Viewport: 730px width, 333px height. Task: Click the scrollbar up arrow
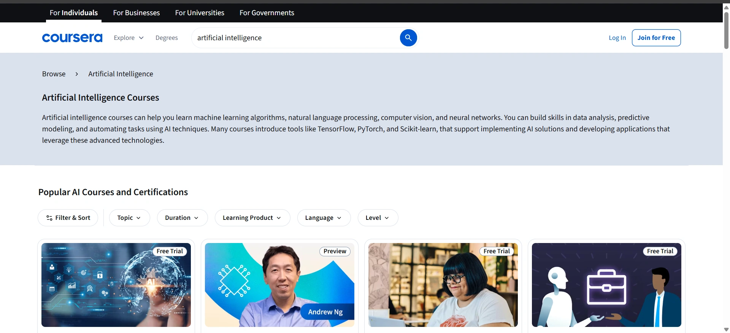coord(726,7)
